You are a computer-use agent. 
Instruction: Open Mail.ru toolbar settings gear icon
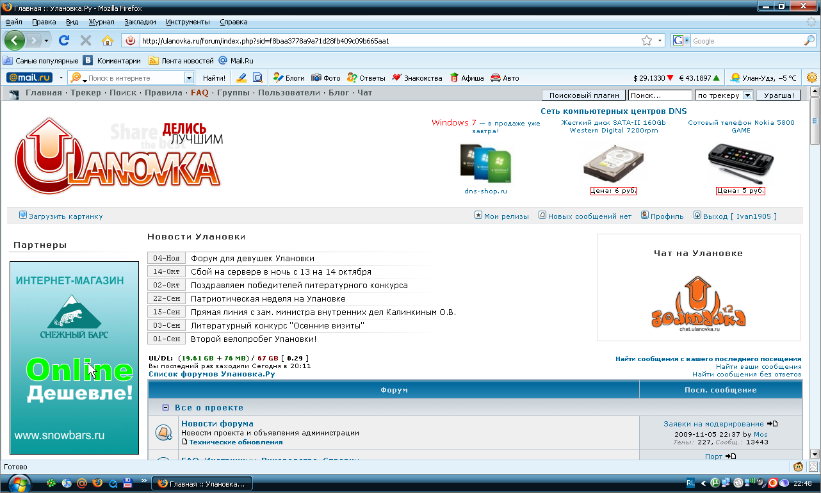pyautogui.click(x=812, y=78)
